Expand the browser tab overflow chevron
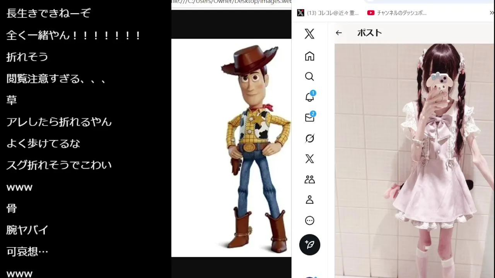Screen dimensions: 495x278 [x=492, y=13]
